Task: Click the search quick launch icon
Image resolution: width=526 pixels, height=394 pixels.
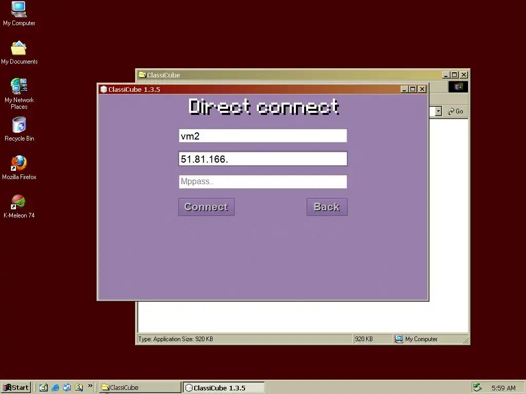Action: tap(79, 388)
